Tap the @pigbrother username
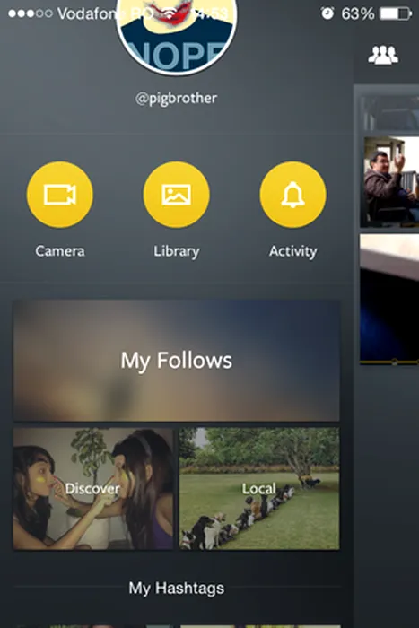This screenshot has height=628, width=419. 176,98
